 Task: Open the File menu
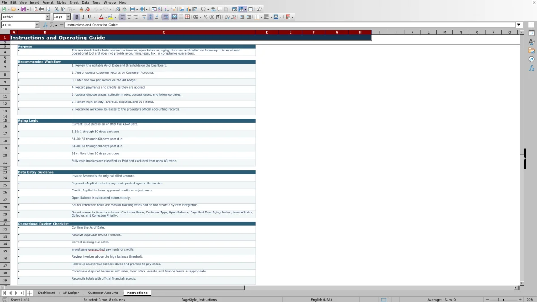4,2
